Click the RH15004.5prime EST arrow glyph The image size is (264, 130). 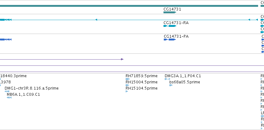pos(127,85)
